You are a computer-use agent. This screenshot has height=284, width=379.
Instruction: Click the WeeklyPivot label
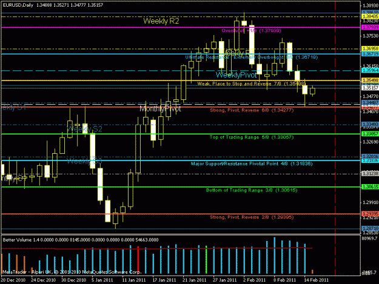click(236, 75)
